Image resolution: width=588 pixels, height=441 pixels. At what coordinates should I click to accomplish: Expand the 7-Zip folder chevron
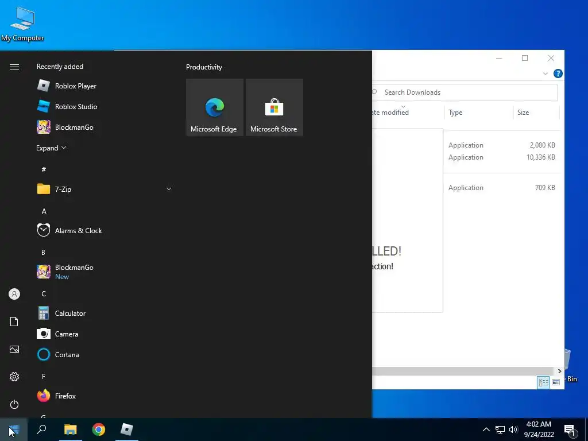click(169, 189)
